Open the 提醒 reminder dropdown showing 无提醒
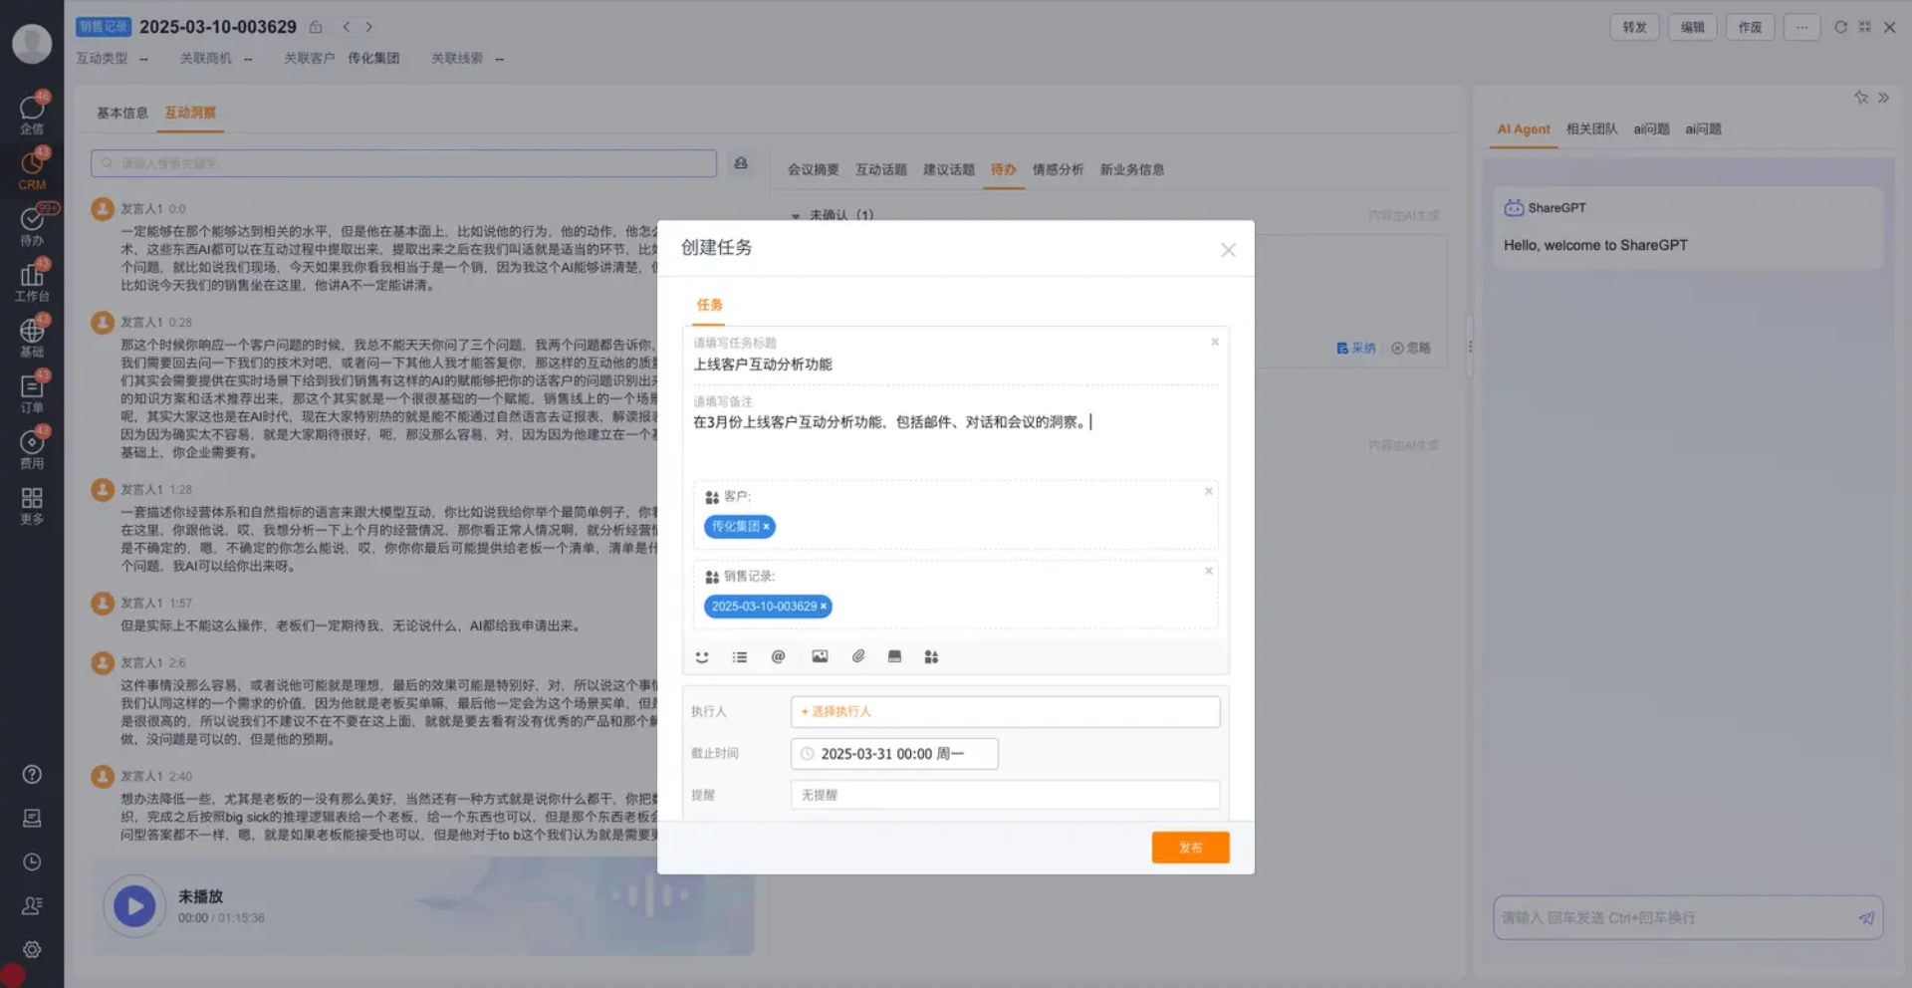1912x988 pixels. click(1005, 795)
